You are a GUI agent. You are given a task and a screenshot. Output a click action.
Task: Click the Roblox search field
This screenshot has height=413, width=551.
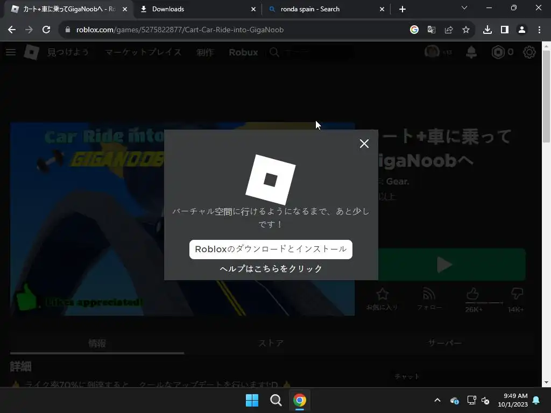pos(312,52)
